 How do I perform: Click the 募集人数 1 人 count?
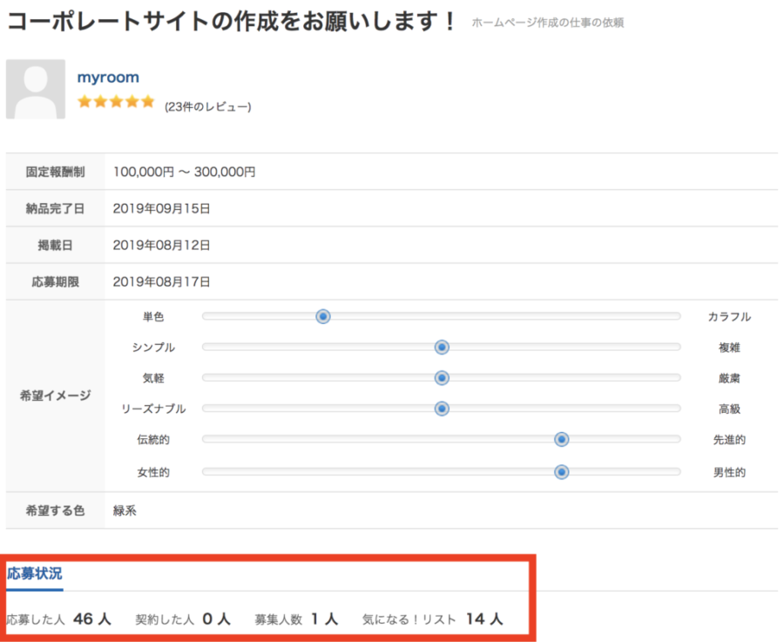[296, 619]
